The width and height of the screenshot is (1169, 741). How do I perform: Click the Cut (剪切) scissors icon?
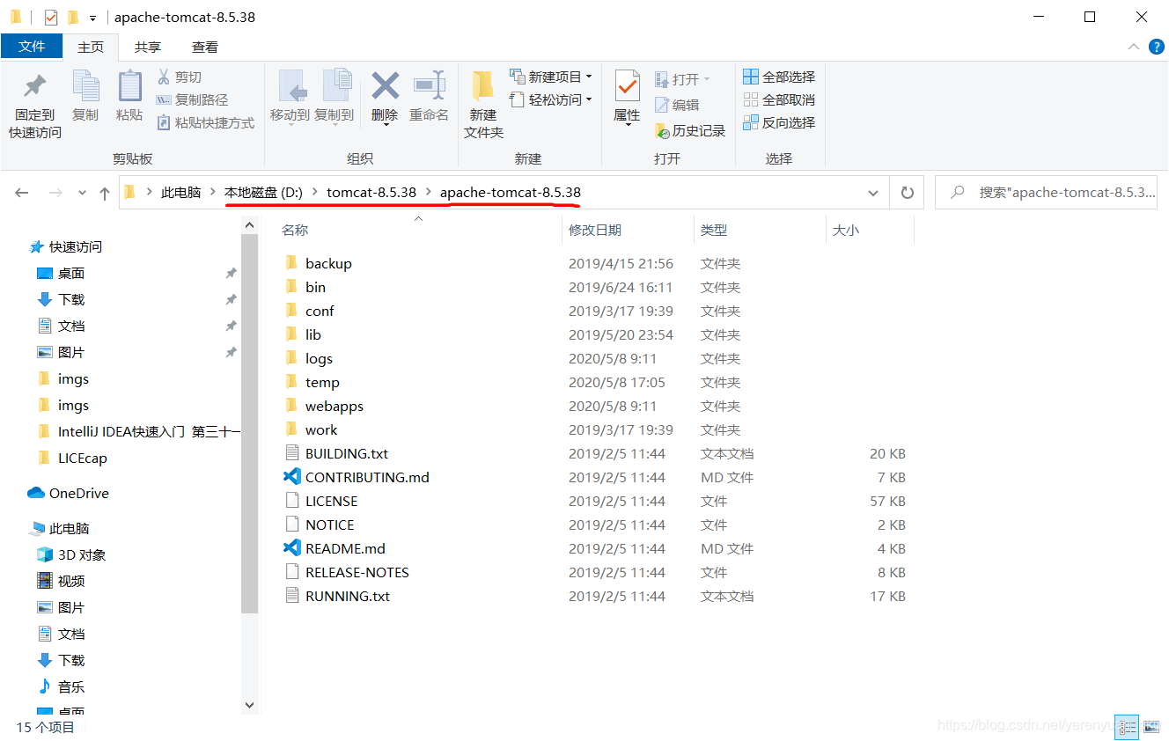pyautogui.click(x=164, y=77)
